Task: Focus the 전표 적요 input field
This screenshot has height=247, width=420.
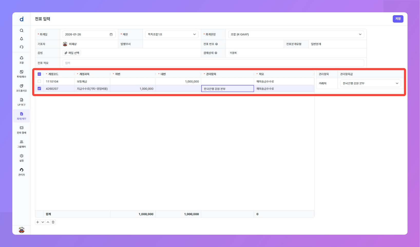Action: tap(213, 63)
